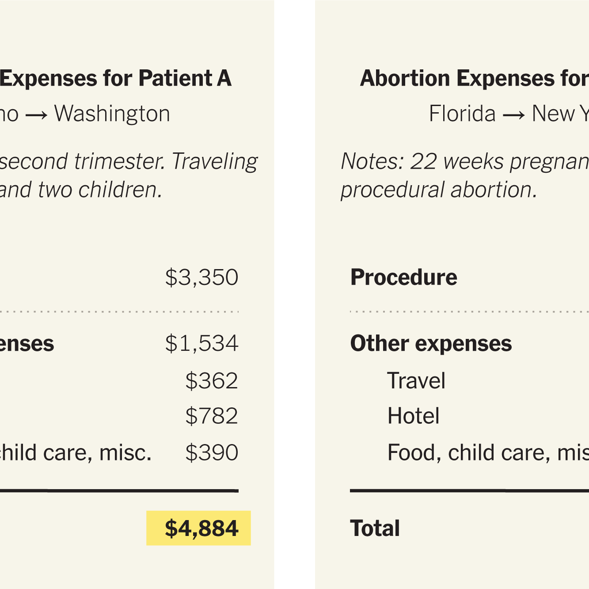Click the '22 weeks pregnant' notes line
Image resolution: width=589 pixels, height=589 pixels.
(x=465, y=161)
